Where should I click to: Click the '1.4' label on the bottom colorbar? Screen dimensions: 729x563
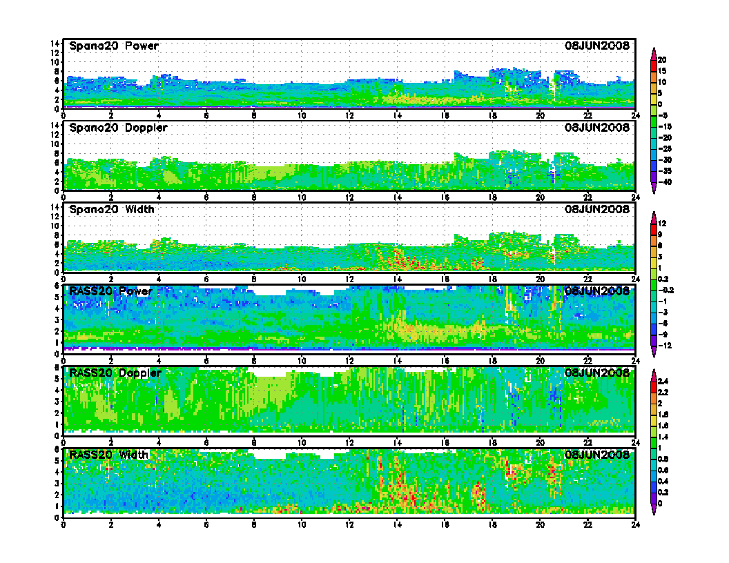click(663, 437)
